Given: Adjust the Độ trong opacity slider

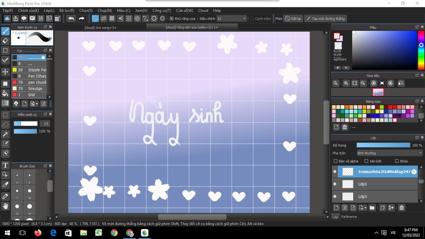Looking at the screenshot, I should click(383, 145).
